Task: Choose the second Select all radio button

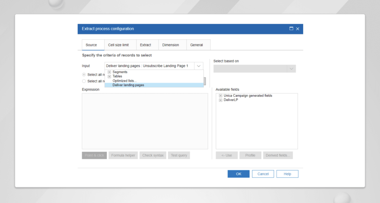Action: pyautogui.click(x=84, y=81)
